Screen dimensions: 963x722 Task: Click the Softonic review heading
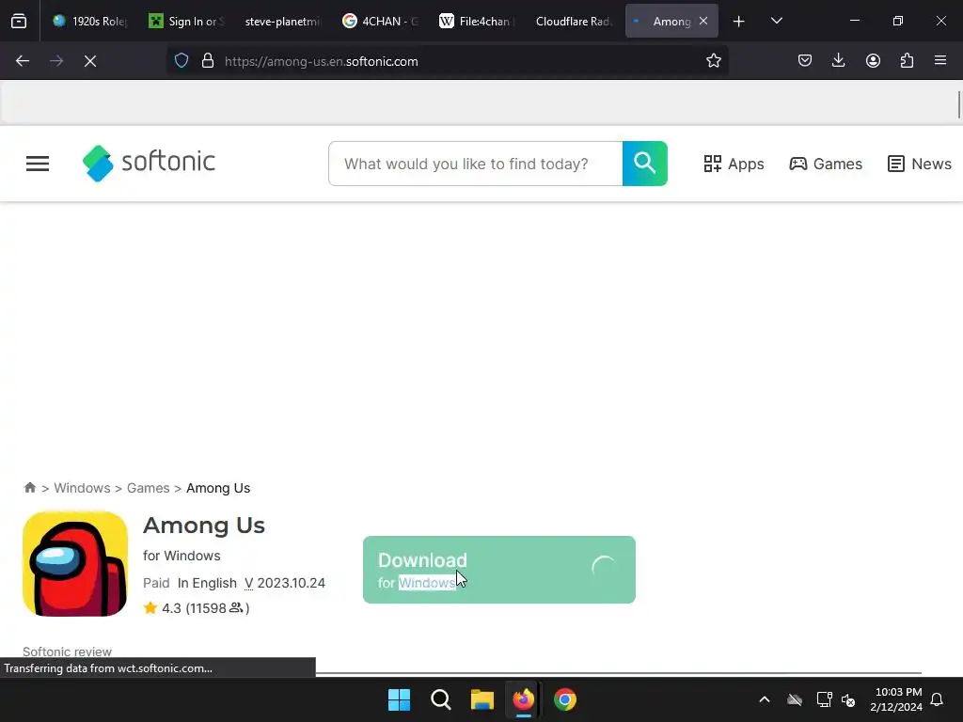tap(67, 652)
